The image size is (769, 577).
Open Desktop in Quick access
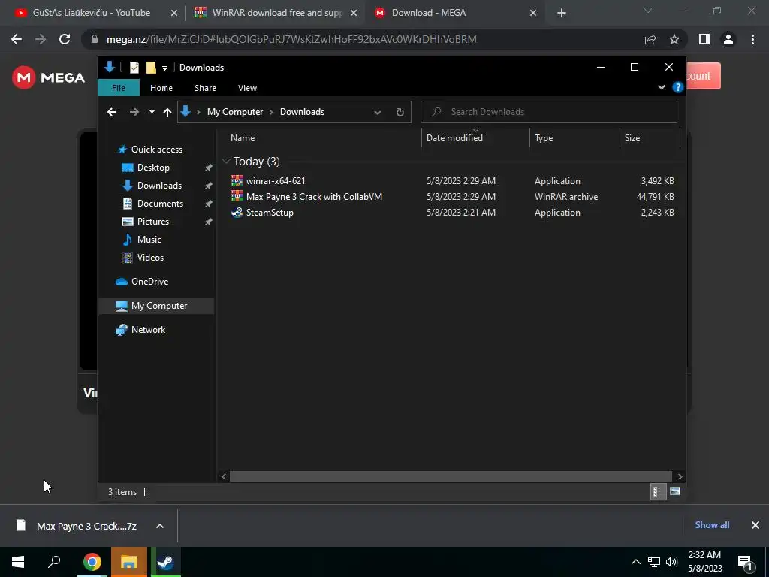(x=153, y=168)
